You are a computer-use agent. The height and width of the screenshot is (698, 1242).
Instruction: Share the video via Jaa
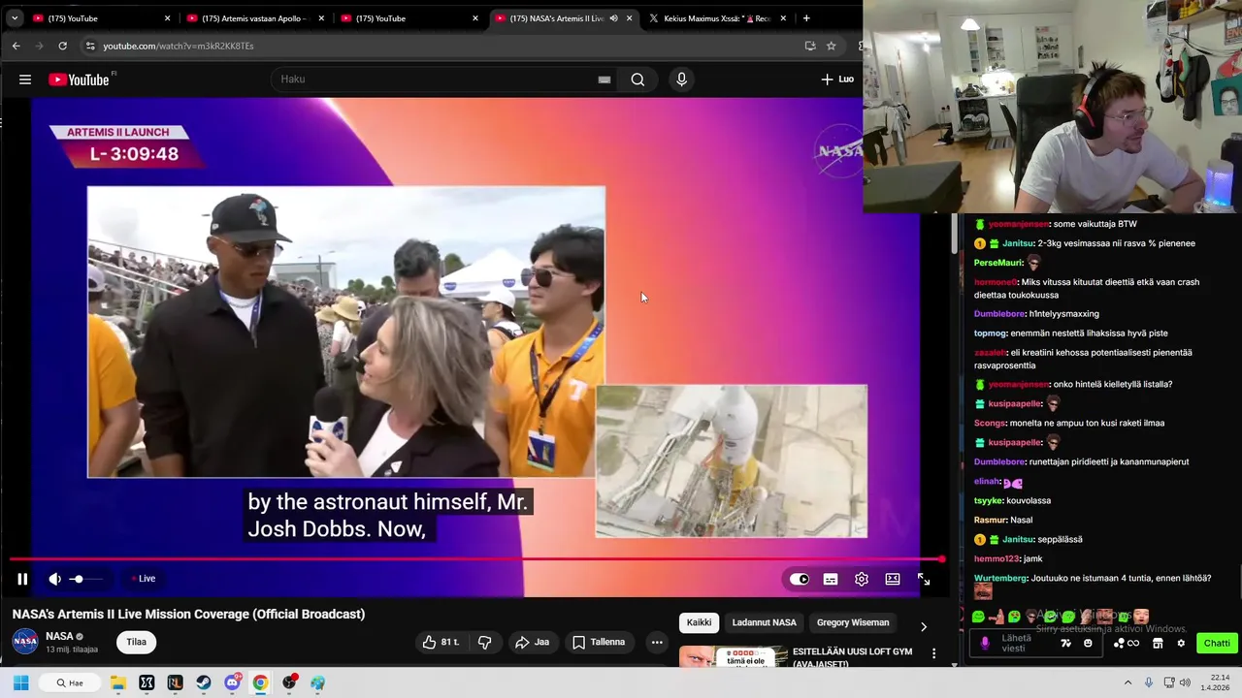tap(532, 642)
